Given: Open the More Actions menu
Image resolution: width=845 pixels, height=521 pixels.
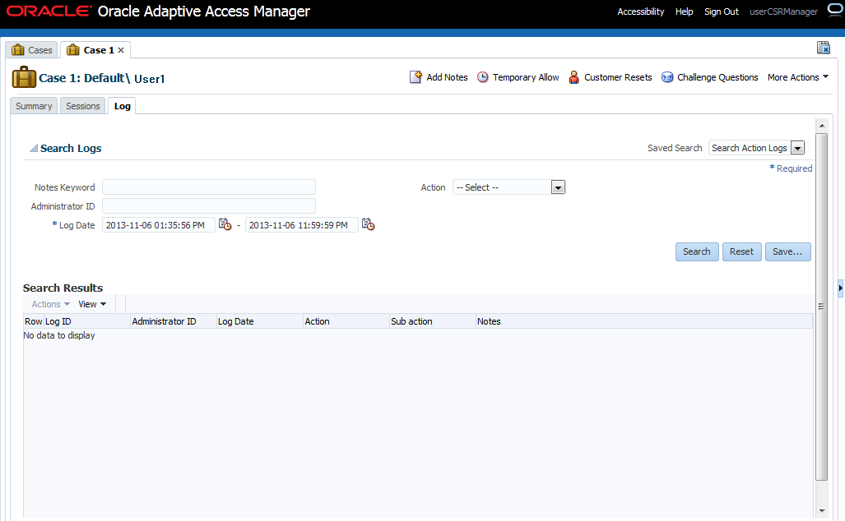Looking at the screenshot, I should pyautogui.click(x=798, y=77).
